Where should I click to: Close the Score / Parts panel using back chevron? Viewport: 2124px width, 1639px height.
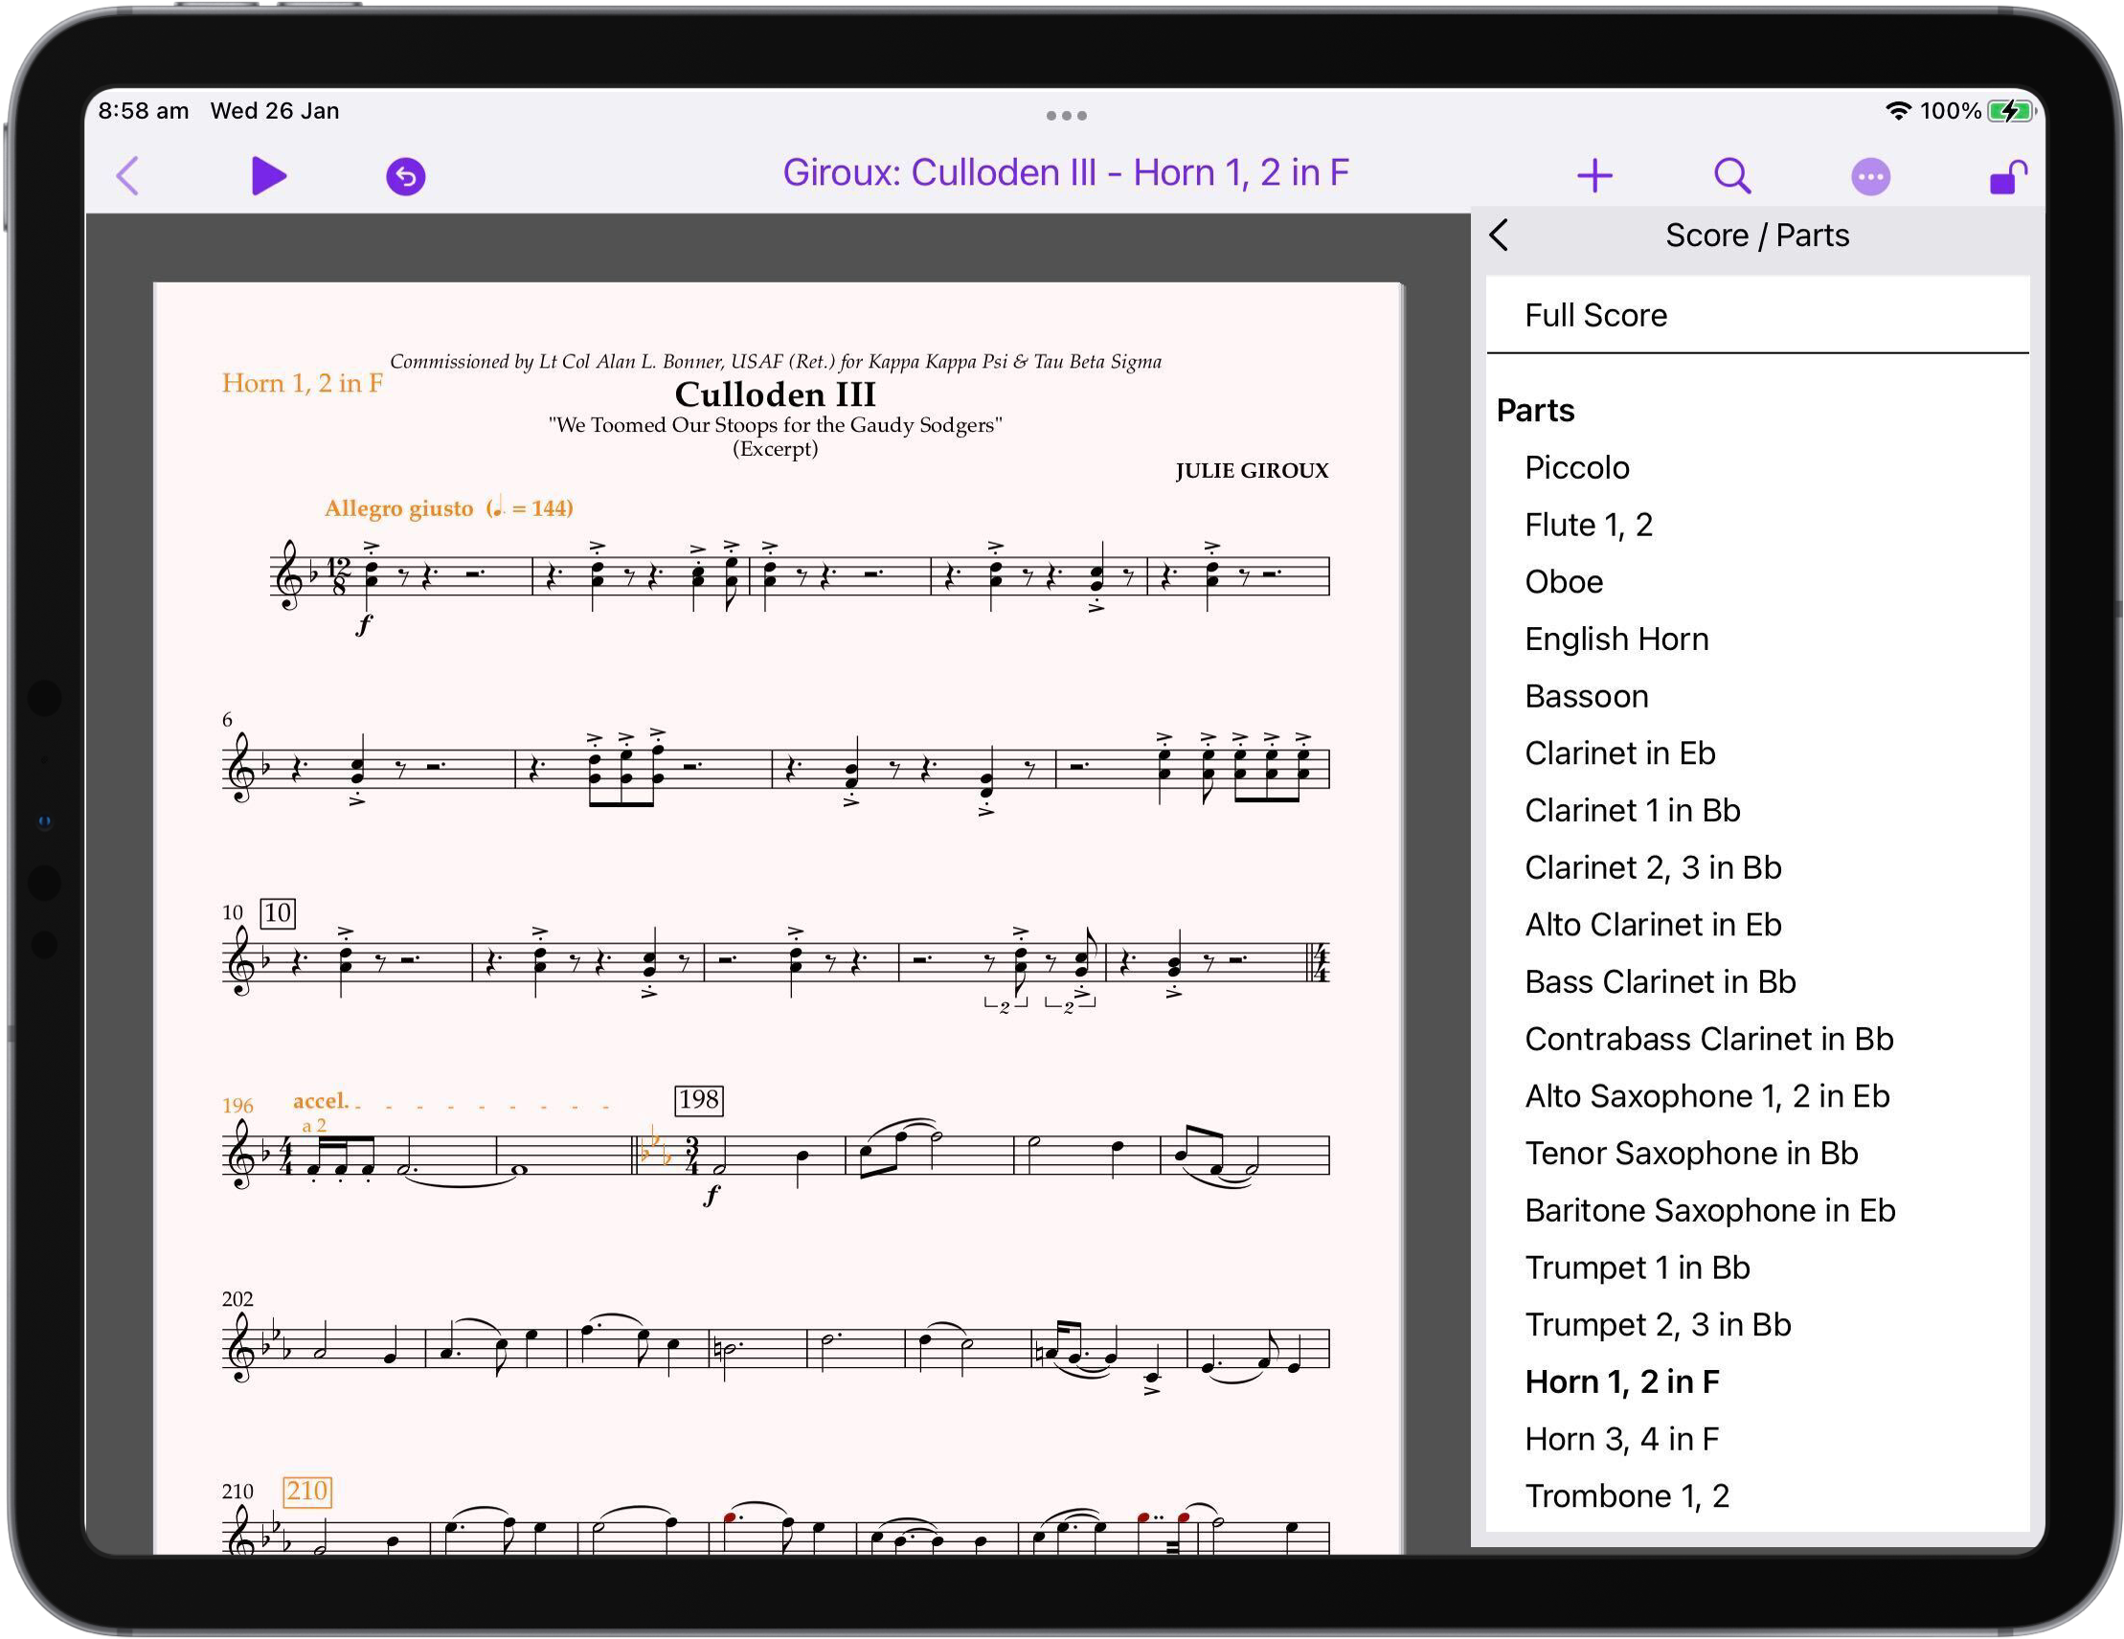[1499, 236]
